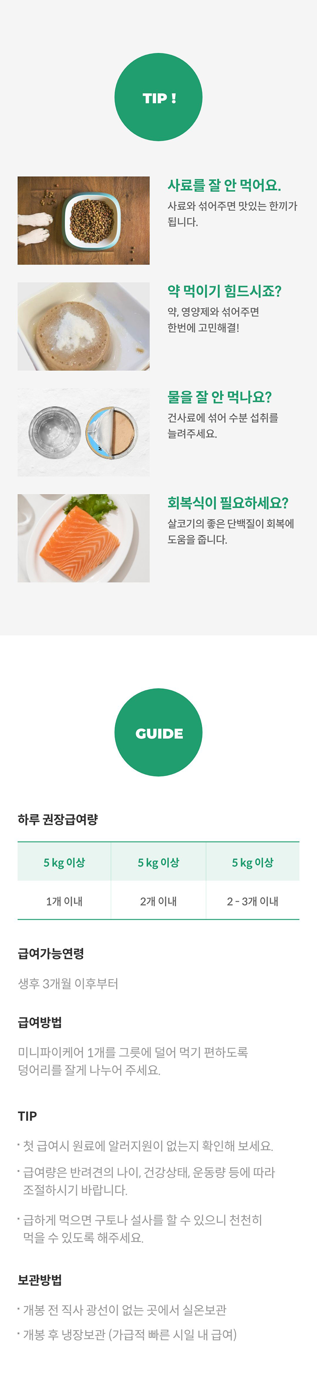Click the heading 사료를 잘 안 먹어요.

click(224, 185)
